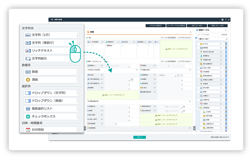Choose the 数値 123 field icon

click(28, 72)
